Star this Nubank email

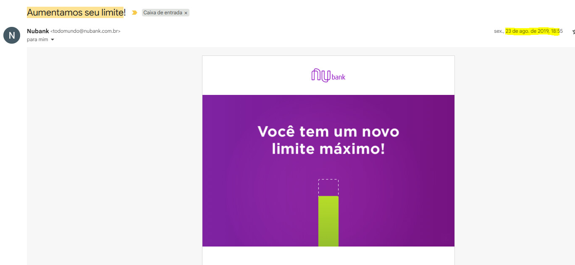(573, 31)
